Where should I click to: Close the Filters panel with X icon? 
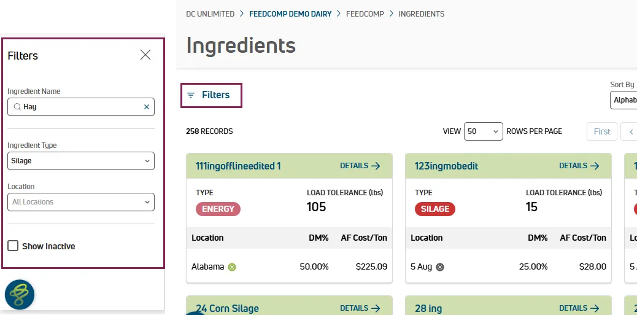pos(145,55)
